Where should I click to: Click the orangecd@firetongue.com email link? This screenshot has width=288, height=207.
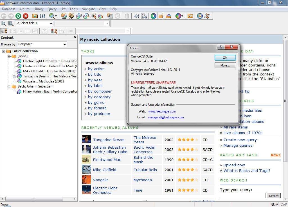(x=166, y=117)
